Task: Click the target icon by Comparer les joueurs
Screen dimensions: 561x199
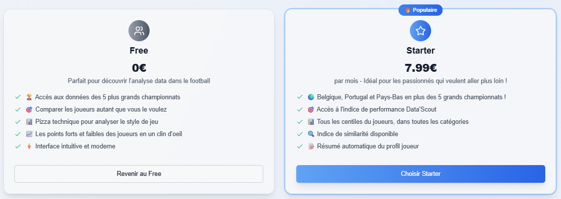Action: click(x=30, y=109)
